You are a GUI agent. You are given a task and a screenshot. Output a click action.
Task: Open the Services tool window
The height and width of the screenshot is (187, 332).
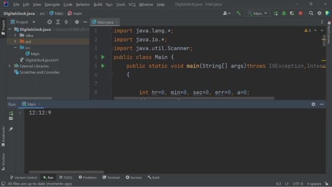coord(134,178)
